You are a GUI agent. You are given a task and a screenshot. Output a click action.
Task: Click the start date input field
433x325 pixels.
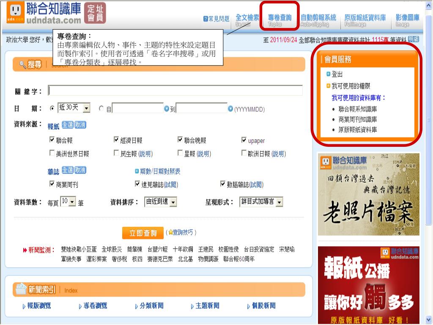click(138, 108)
